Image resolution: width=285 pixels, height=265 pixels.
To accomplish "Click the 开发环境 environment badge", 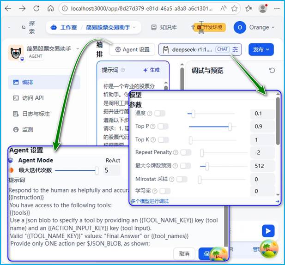I will (210, 27).
